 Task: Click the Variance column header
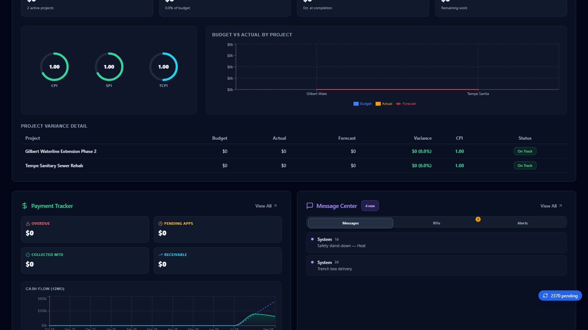tap(423, 138)
